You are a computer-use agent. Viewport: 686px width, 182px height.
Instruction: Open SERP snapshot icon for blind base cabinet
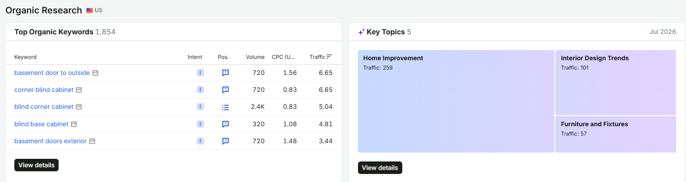(x=74, y=124)
